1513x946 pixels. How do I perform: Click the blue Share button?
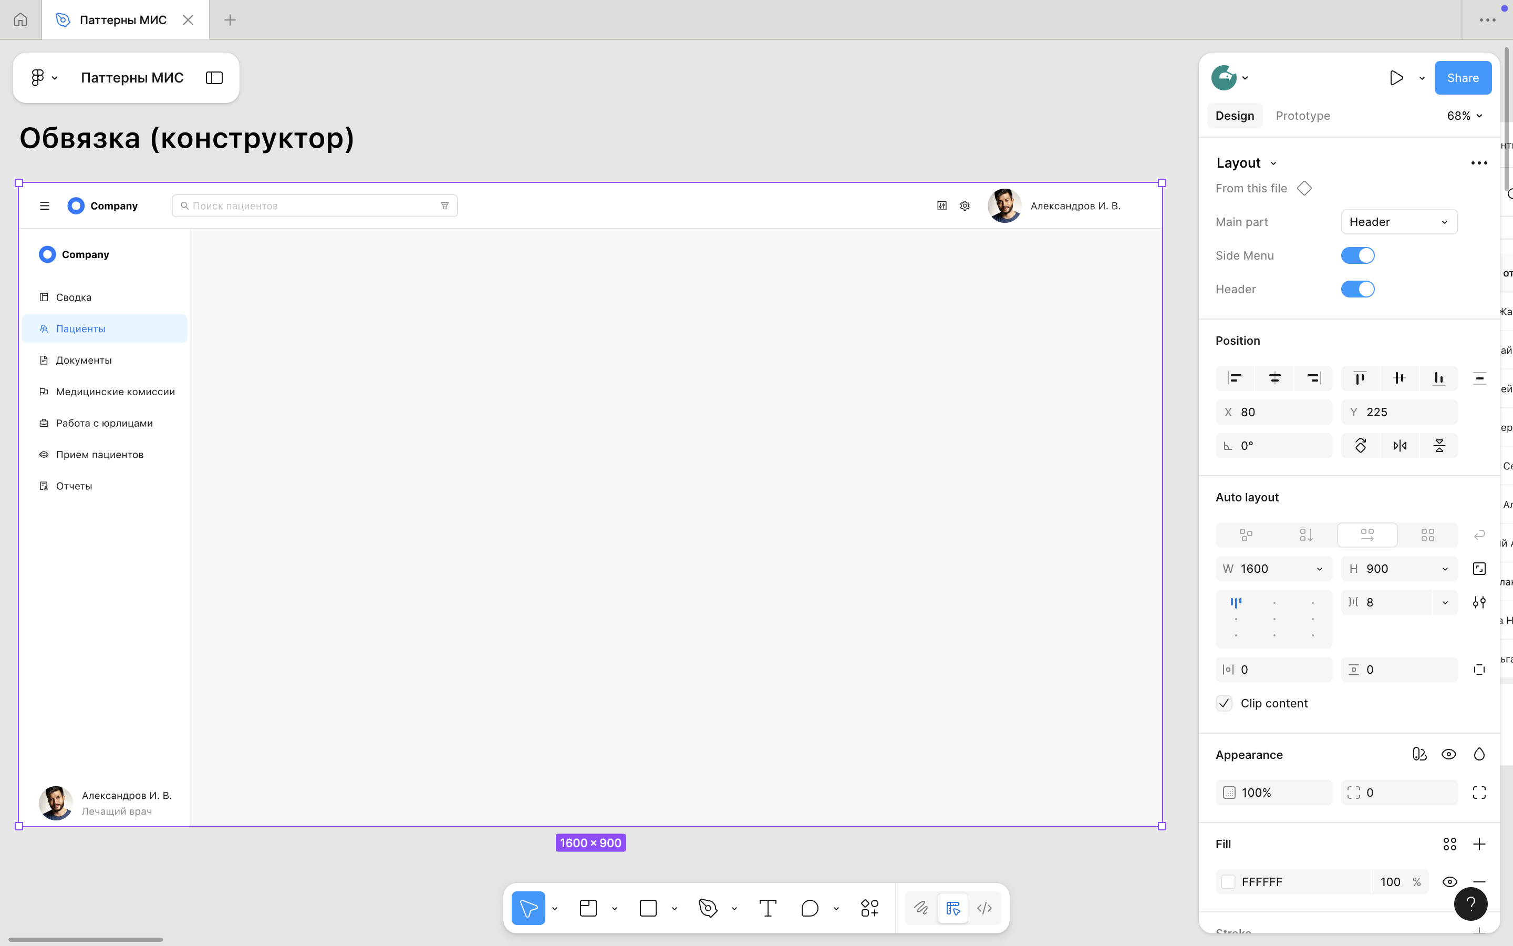coord(1463,78)
